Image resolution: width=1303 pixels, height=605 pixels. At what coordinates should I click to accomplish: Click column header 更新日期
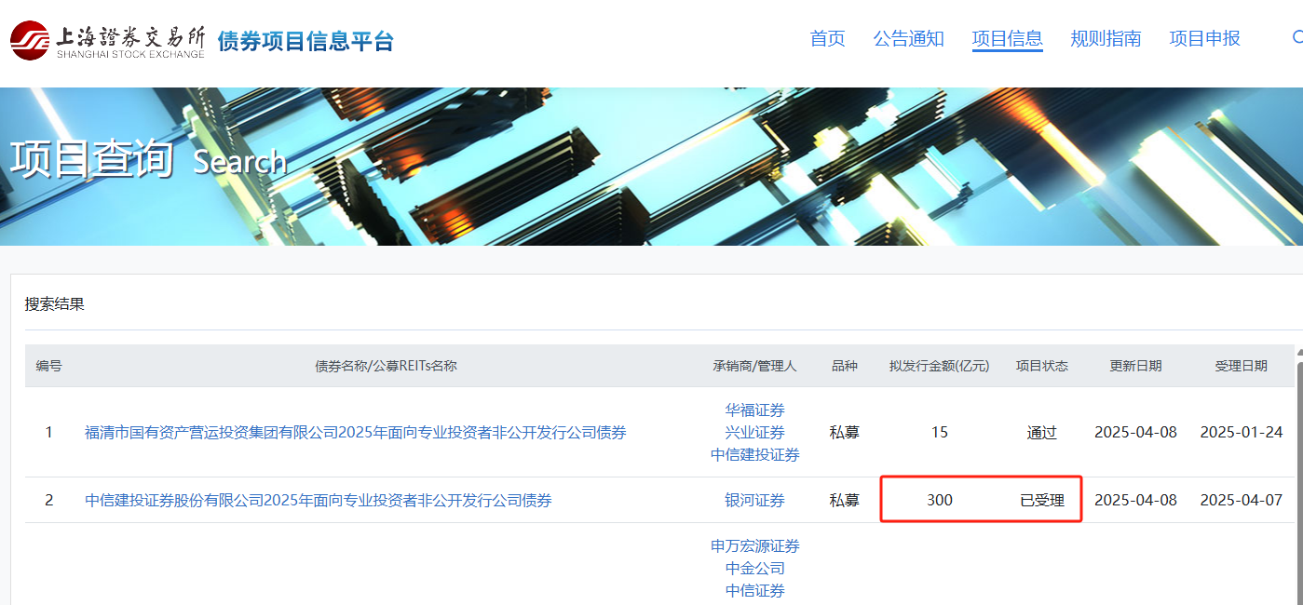pyautogui.click(x=1136, y=366)
